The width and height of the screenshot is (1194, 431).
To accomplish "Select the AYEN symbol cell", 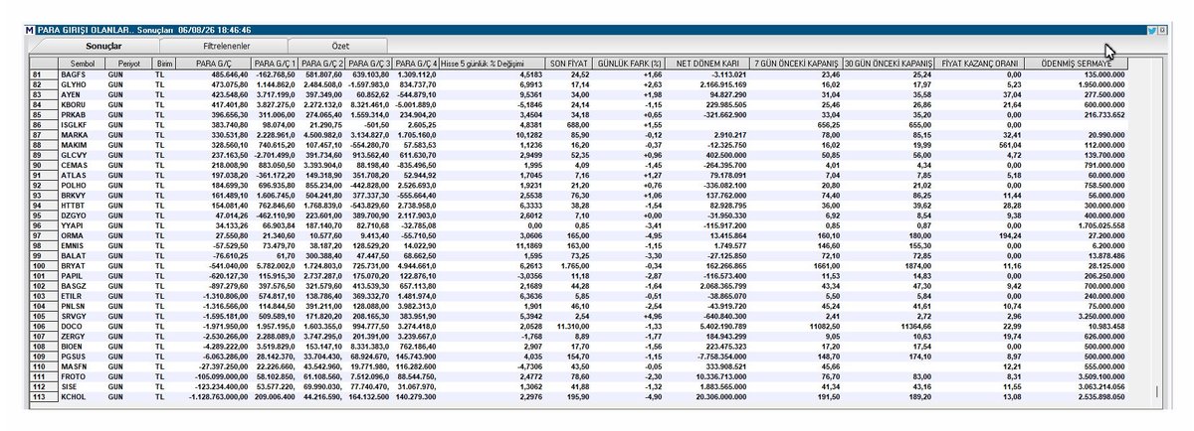I will tap(81, 94).
